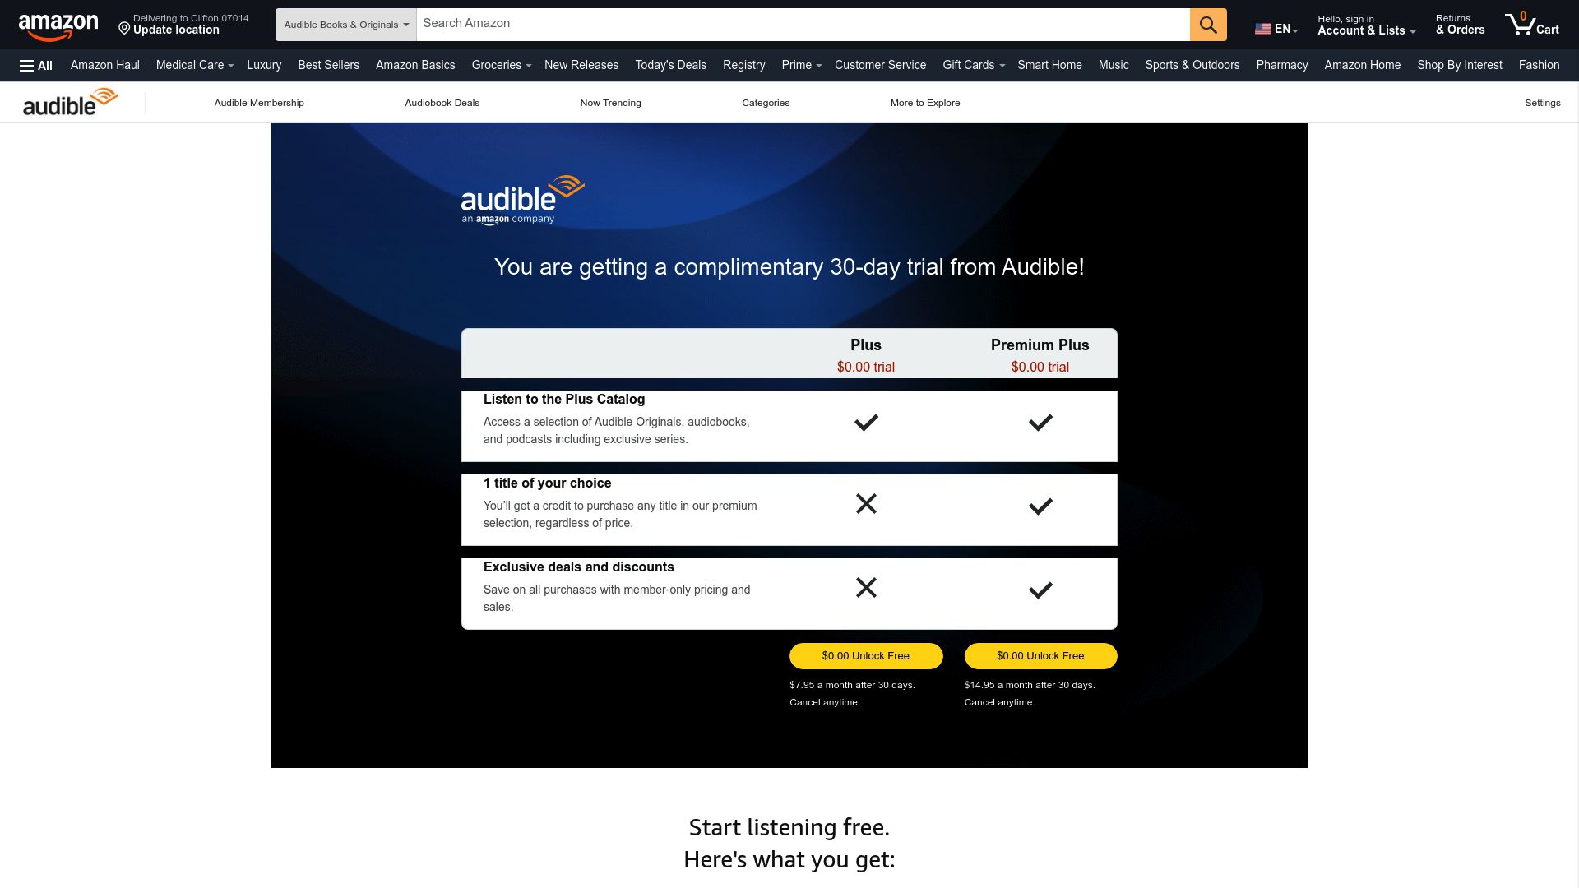The height and width of the screenshot is (888, 1579).
Task: Click "Listen to the Plus Catalog" heading
Action: coord(564,400)
